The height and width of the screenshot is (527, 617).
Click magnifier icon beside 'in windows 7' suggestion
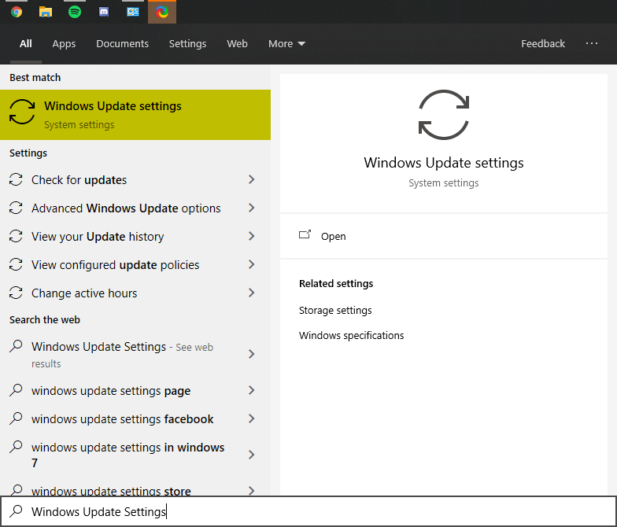point(16,447)
